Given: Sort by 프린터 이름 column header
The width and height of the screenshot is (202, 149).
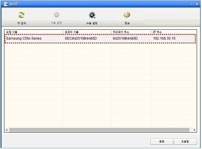Looking at the screenshot, I should pyautogui.click(x=87, y=32).
